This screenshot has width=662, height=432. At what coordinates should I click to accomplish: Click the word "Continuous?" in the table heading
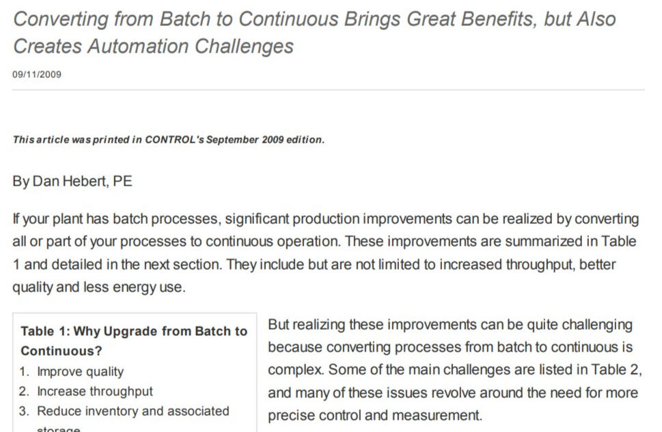tap(61, 351)
